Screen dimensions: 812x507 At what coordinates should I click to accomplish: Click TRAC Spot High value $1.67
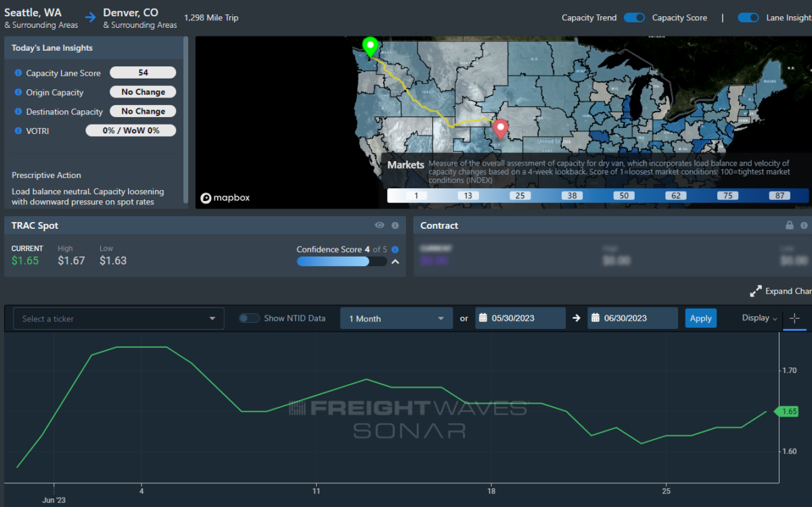pos(71,261)
